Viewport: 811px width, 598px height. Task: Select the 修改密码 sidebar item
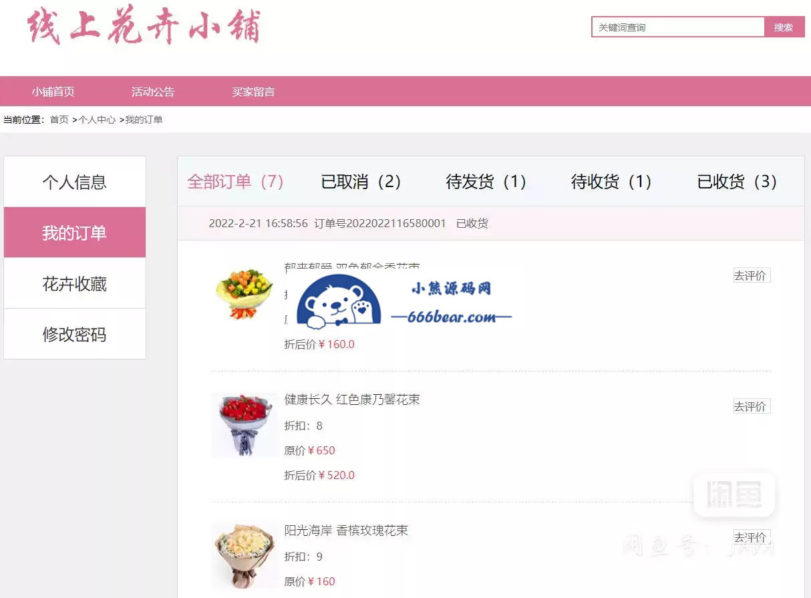point(75,334)
